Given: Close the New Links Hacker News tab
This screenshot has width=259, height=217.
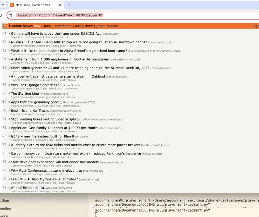Looking at the screenshot, I should 60,5.
